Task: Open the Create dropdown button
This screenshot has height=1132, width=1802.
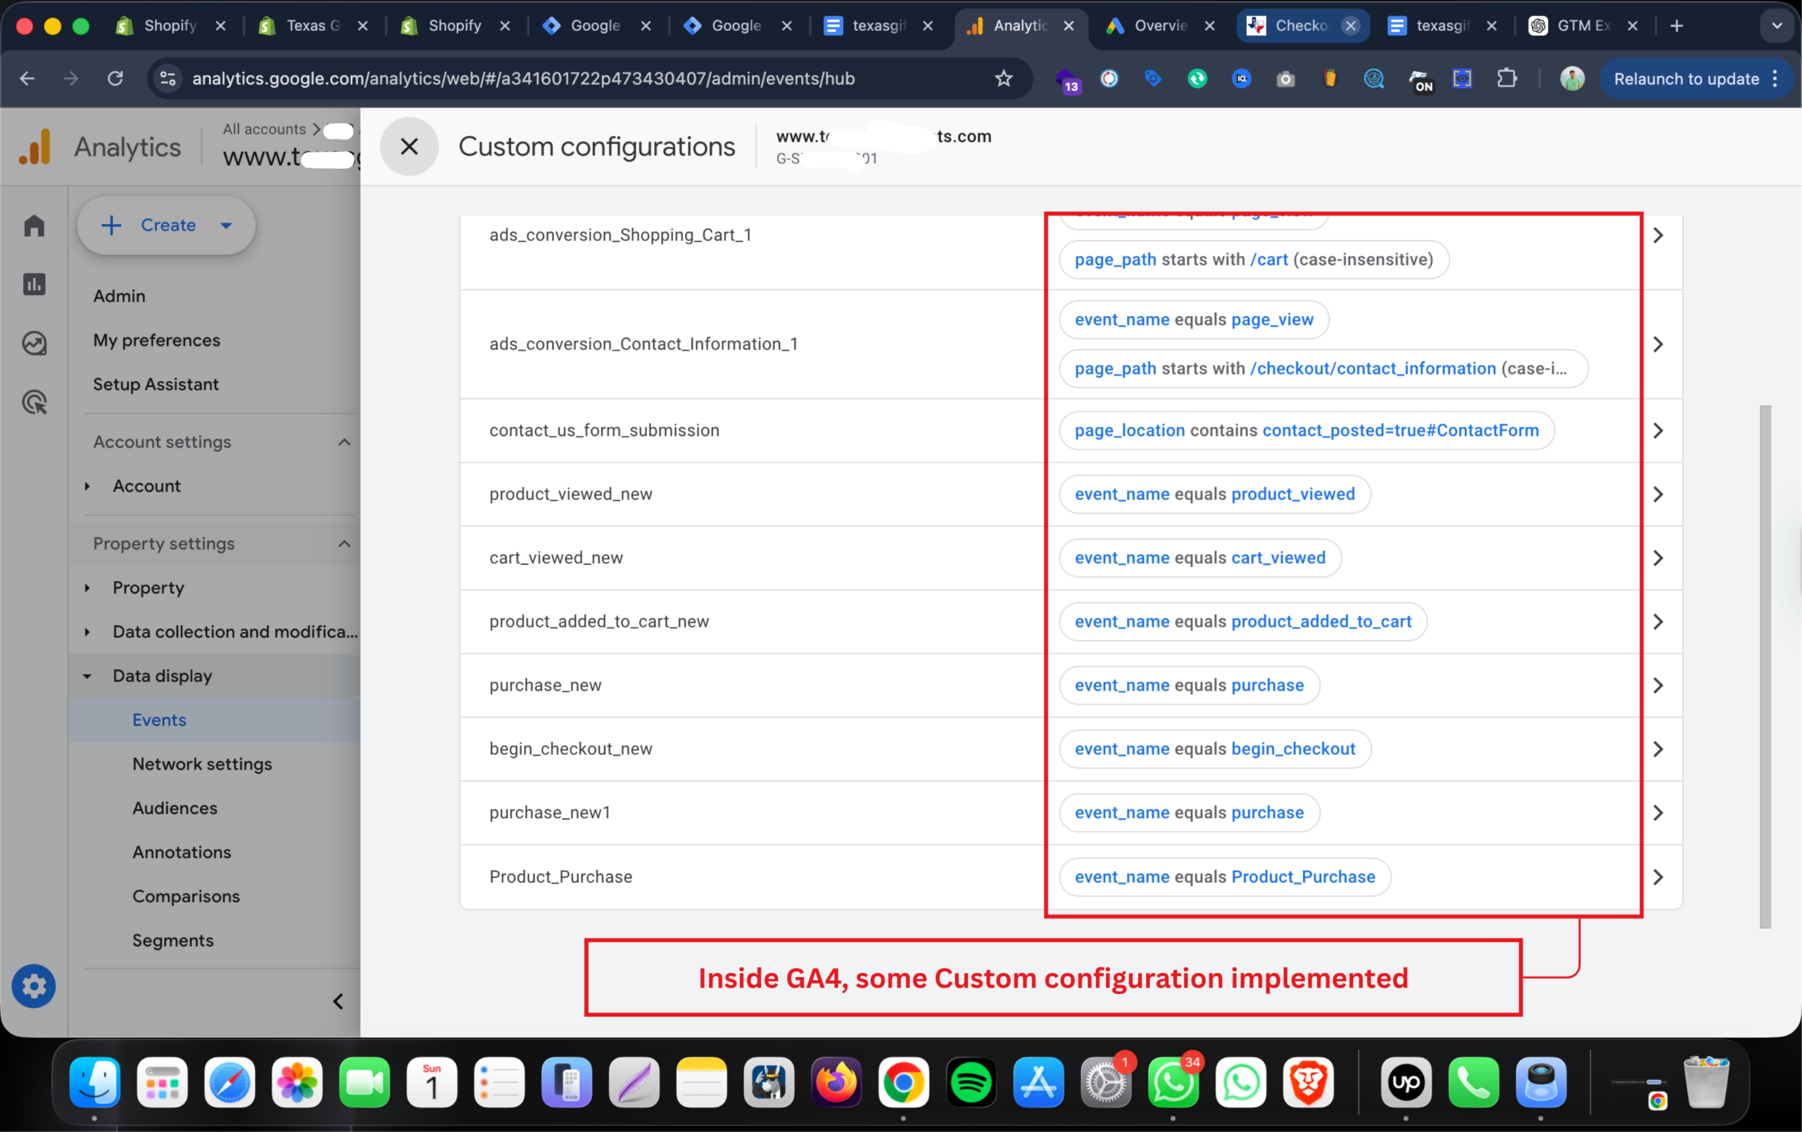Action: click(167, 225)
